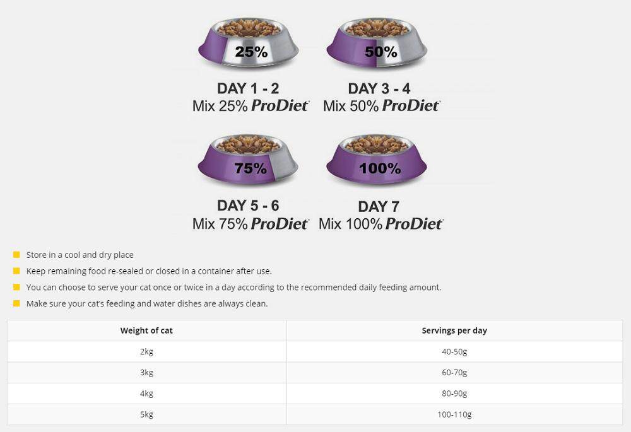Select the 2kg weight row cell
Image resolution: width=631 pixels, height=432 pixels.
coord(146,352)
